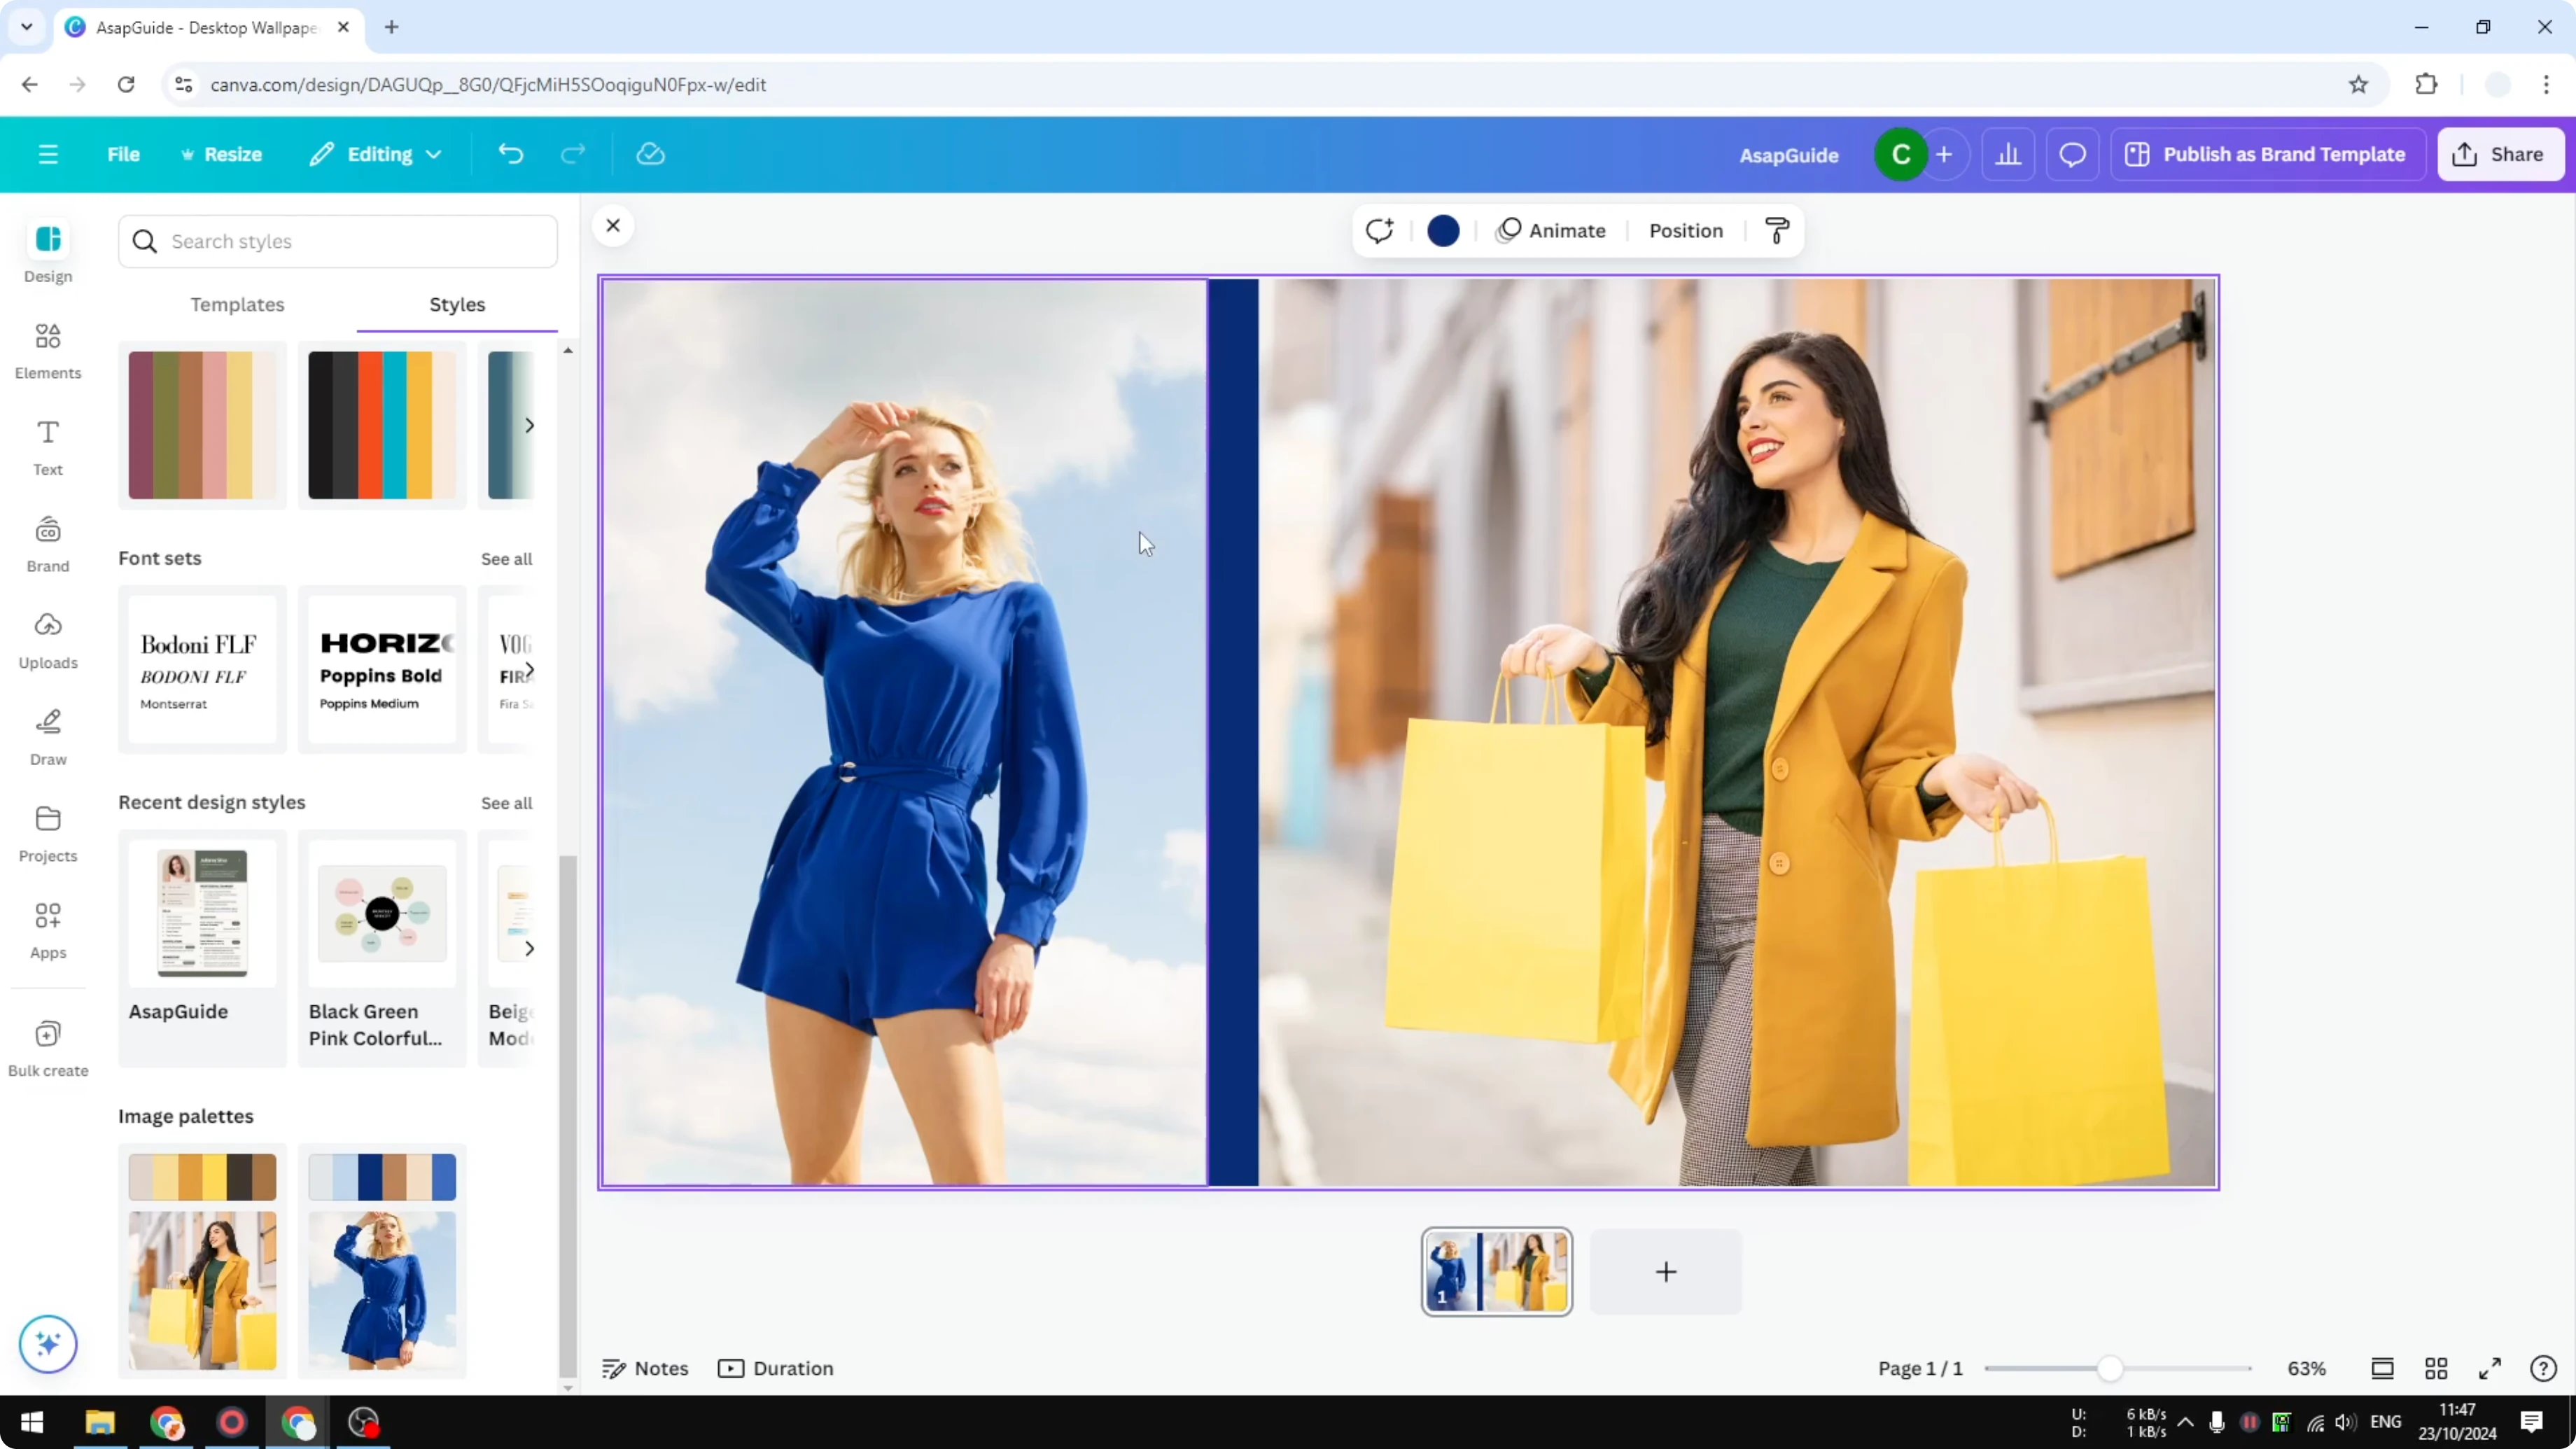Viewport: 2576px width, 1449px height.
Task: Toggle the Notes panel
Action: click(x=645, y=1368)
